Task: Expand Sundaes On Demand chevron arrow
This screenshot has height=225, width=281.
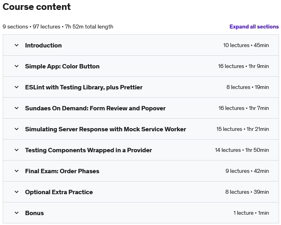Action: pos(17,108)
